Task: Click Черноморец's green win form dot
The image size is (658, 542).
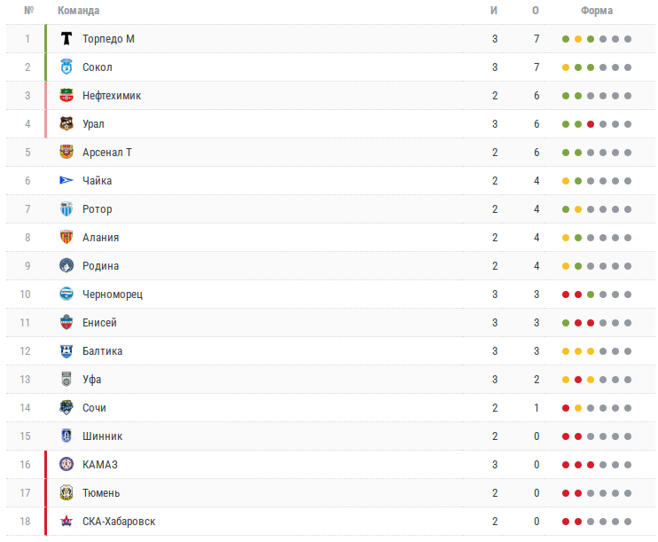Action: tap(591, 295)
